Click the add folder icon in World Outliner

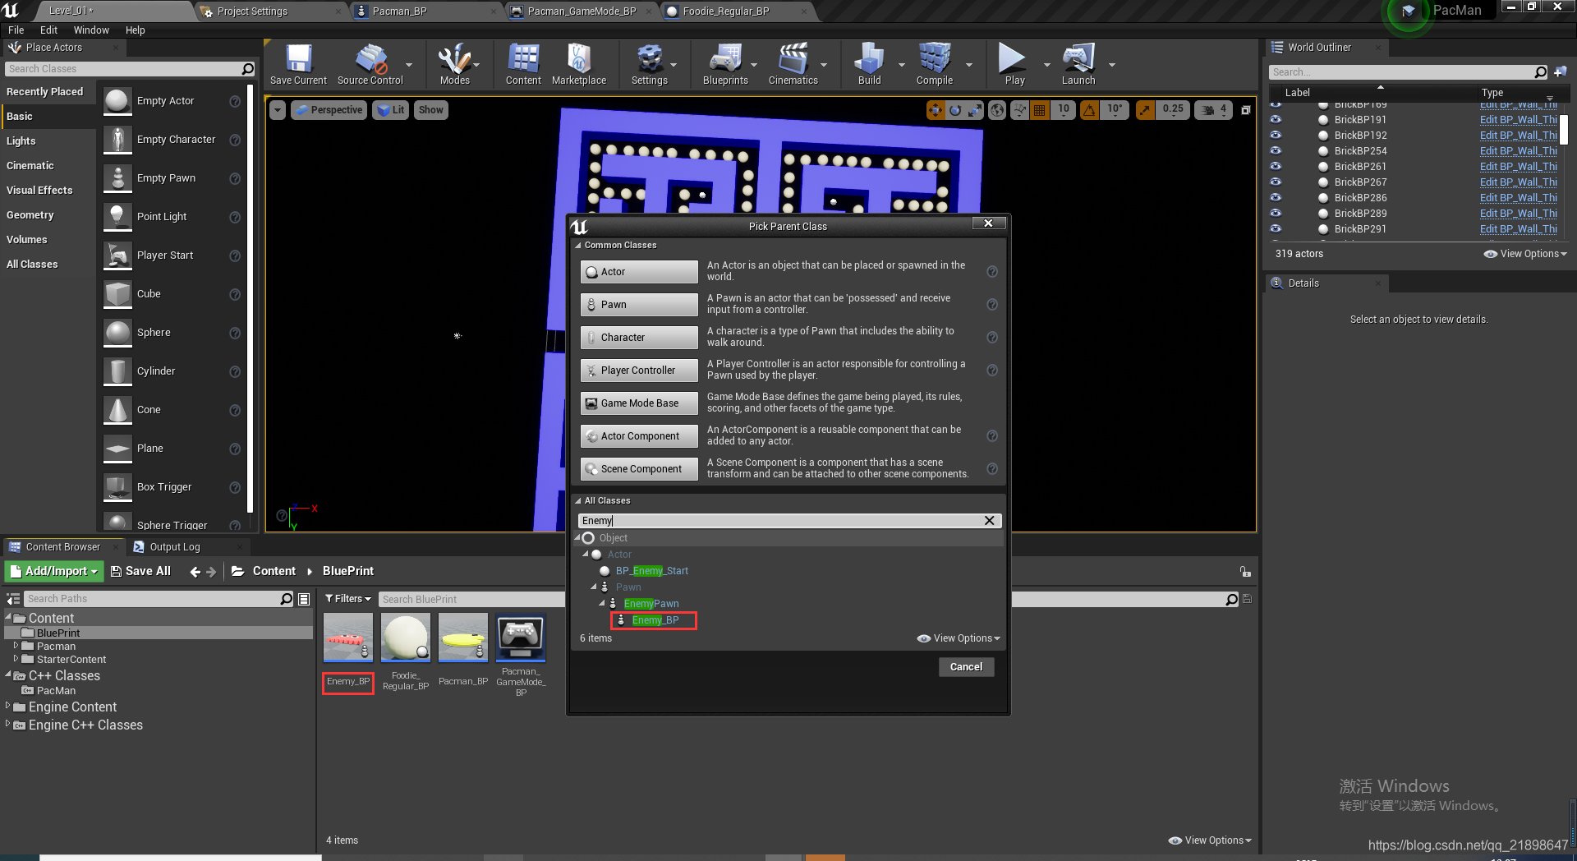[1561, 72]
